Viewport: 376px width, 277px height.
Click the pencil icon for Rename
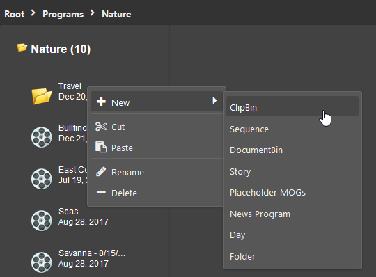point(101,172)
